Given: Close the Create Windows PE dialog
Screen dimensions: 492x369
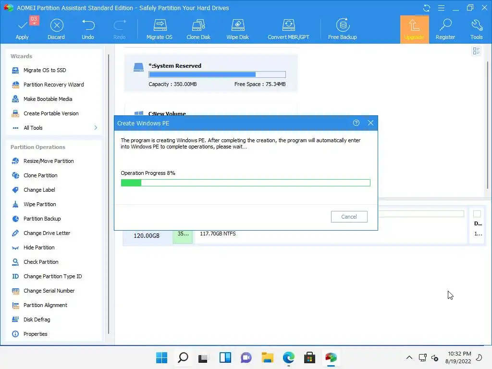Looking at the screenshot, I should point(370,123).
